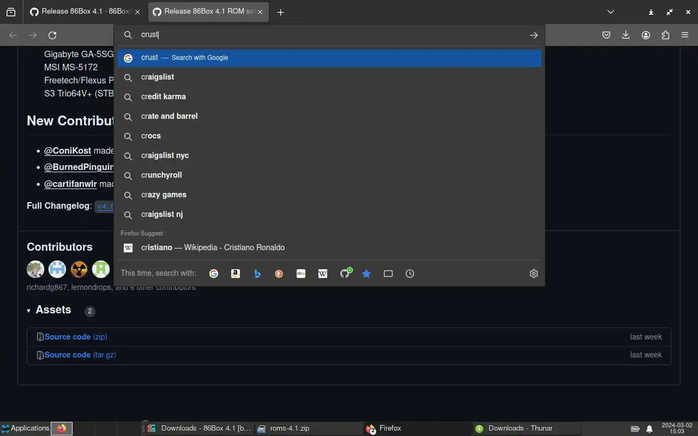698x436 pixels.
Task: Choose crazy games suggestion
Action: tap(329, 195)
